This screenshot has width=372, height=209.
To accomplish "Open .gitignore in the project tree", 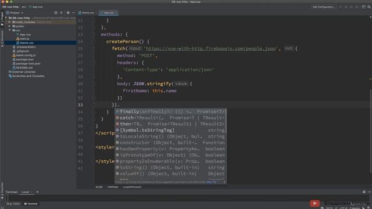I will point(23,51).
